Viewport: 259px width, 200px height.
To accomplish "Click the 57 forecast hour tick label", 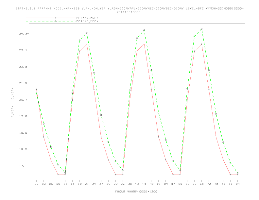I will [173, 184].
